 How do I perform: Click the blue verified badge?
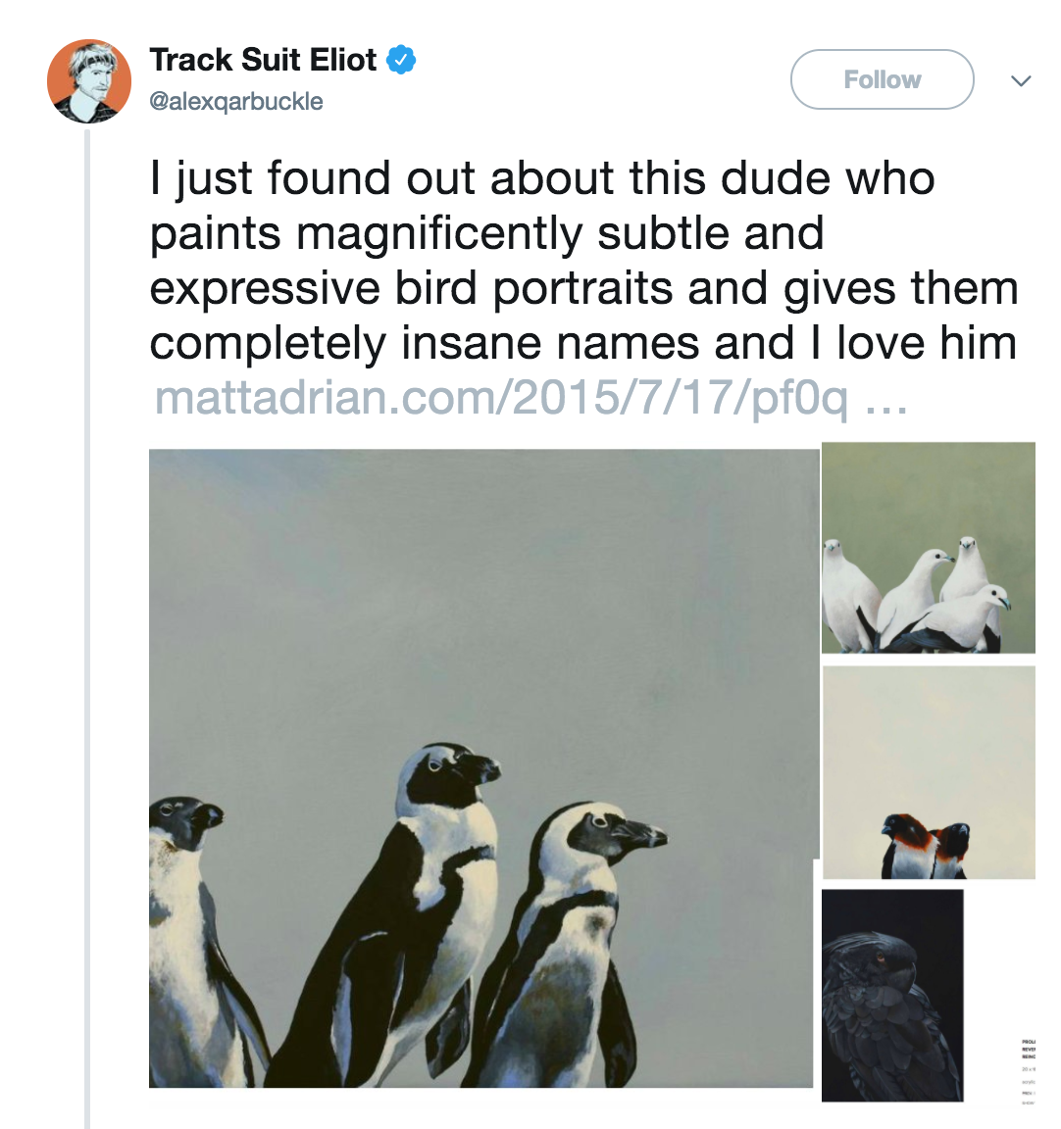pos(400,60)
